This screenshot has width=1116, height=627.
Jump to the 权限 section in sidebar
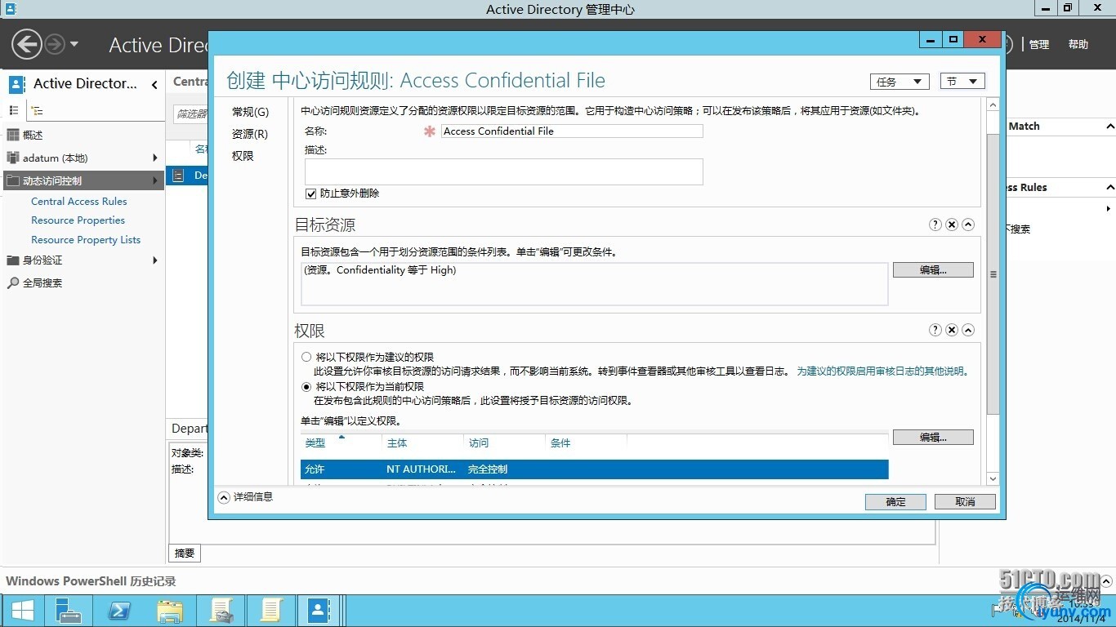243,156
